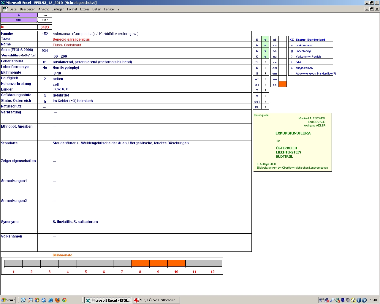The image size is (380, 304).
Task: Select the Familie number 152
Action: pos(45,34)
